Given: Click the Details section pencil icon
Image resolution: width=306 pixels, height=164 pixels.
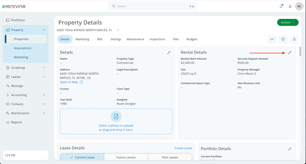Looking at the screenshot, I should click(x=169, y=53).
